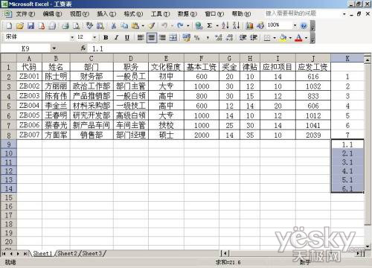The width and height of the screenshot is (372, 268).
Task: Click the Print icon in toolbar
Action: click(x=65, y=25)
